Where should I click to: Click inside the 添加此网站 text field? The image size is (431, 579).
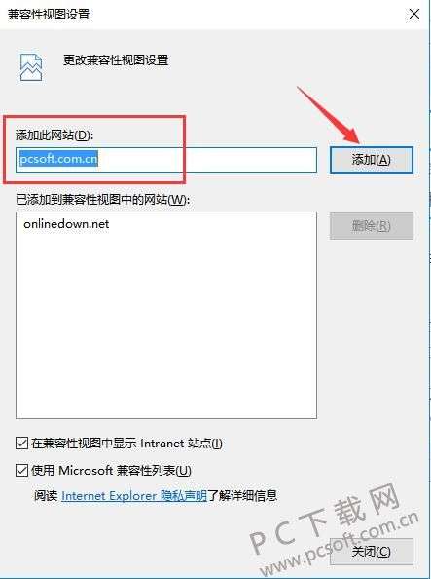[x=166, y=160]
